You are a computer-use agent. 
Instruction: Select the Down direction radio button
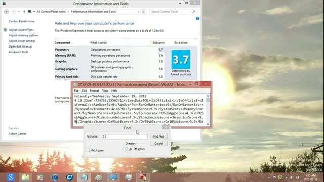(x=136, y=149)
